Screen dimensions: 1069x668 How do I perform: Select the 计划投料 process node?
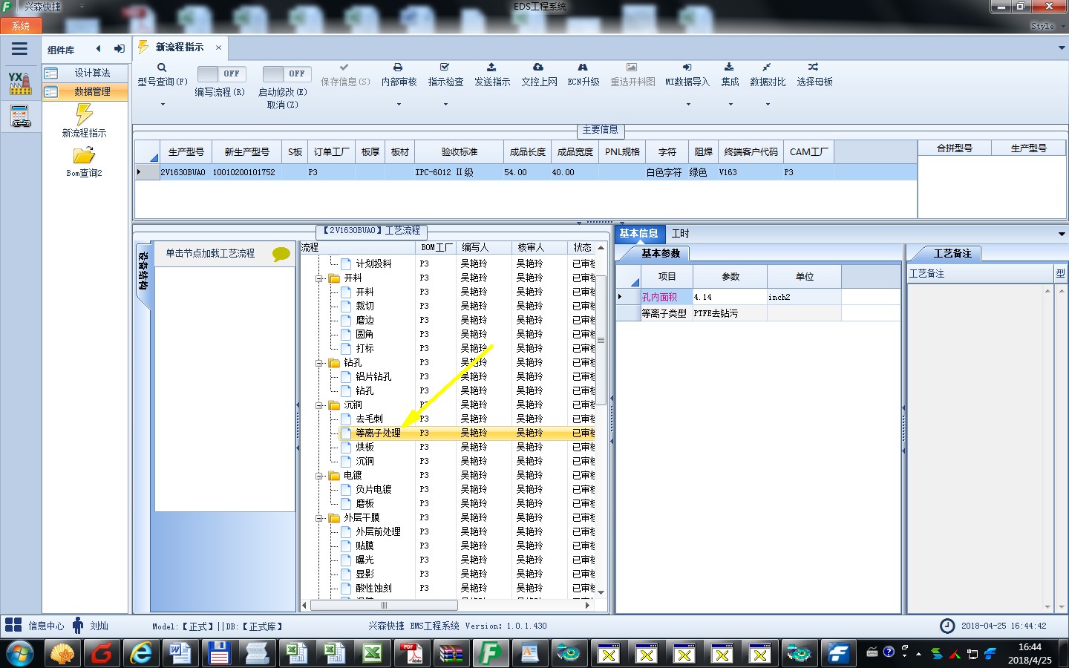point(373,263)
